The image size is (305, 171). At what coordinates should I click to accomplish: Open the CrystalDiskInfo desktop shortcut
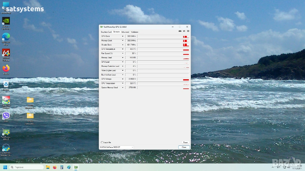click(6, 148)
